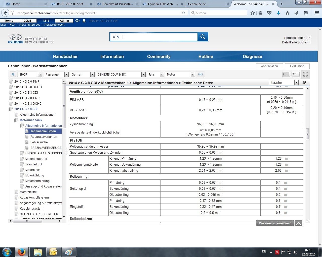
Task: Click the DDMS top button
Action: pos(28,21)
